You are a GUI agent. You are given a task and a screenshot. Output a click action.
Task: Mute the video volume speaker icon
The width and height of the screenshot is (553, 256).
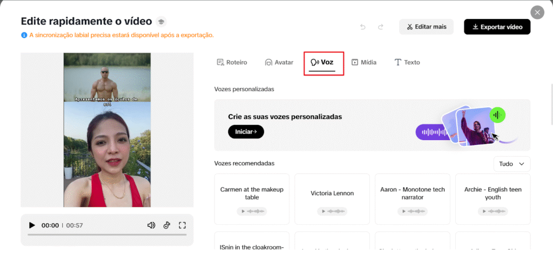(x=151, y=225)
